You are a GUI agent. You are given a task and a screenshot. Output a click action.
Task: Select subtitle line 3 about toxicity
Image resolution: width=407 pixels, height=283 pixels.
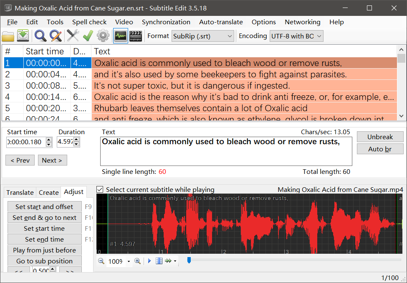pyautogui.click(x=167, y=85)
